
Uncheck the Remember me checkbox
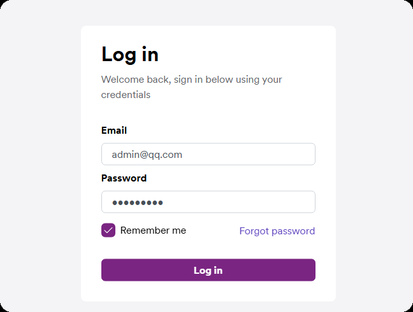[108, 230]
